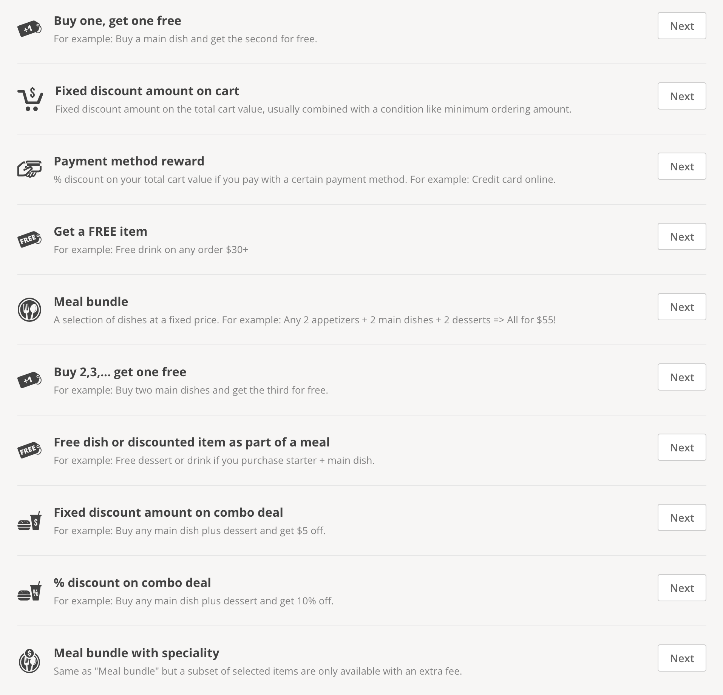Choose Next beside Payment method reward
Image resolution: width=723 pixels, height=695 pixels.
[681, 166]
